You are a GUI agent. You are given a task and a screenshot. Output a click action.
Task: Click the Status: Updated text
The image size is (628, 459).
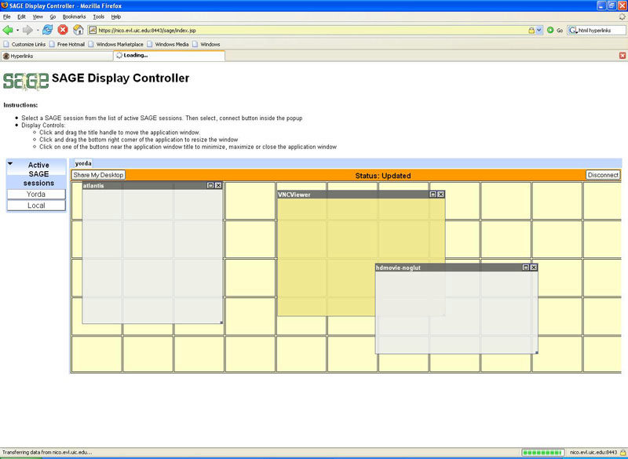click(383, 176)
